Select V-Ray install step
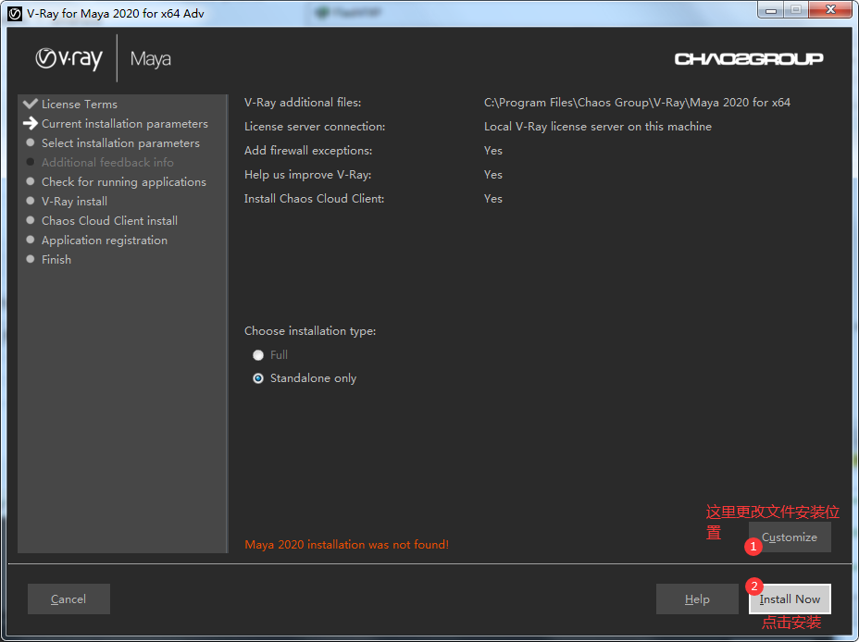The image size is (859, 642). click(74, 202)
